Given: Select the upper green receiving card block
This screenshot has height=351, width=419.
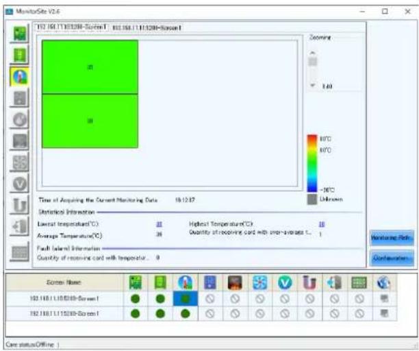Looking at the screenshot, I should 90,67.
